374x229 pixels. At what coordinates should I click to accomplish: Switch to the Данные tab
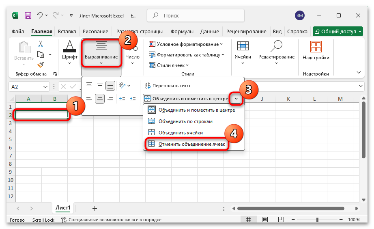209,32
